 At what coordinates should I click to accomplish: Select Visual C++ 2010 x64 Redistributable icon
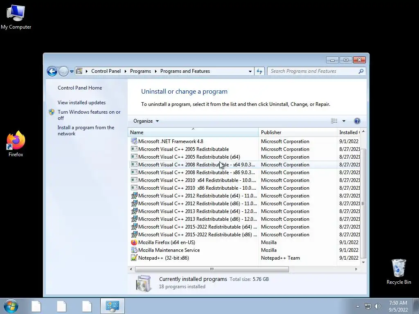[134, 180]
